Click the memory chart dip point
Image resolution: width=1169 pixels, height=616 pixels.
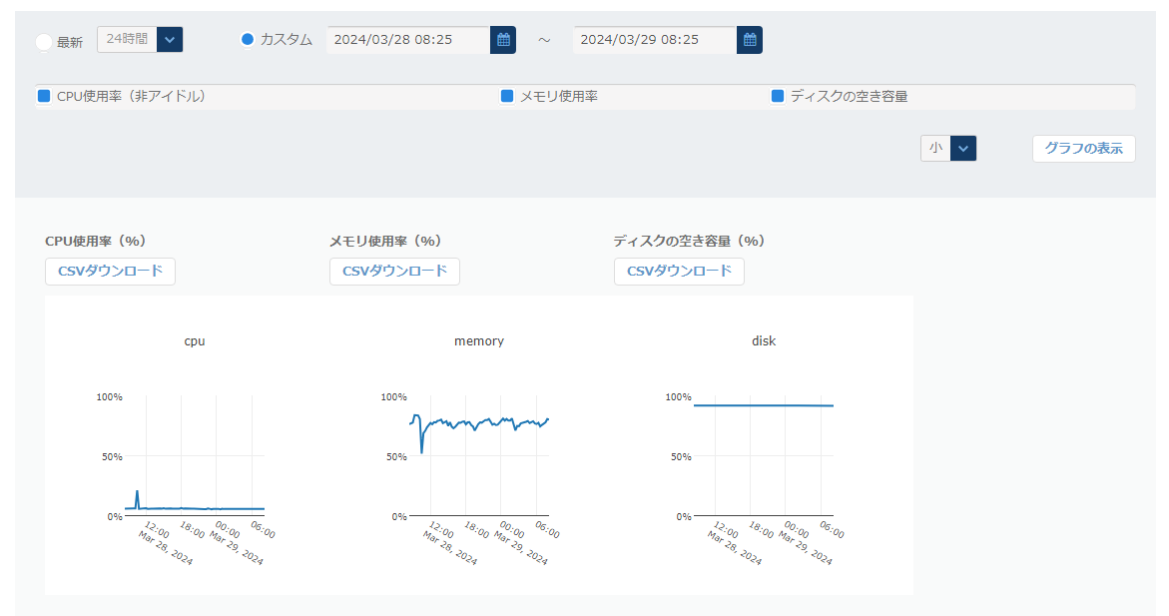[x=421, y=452]
